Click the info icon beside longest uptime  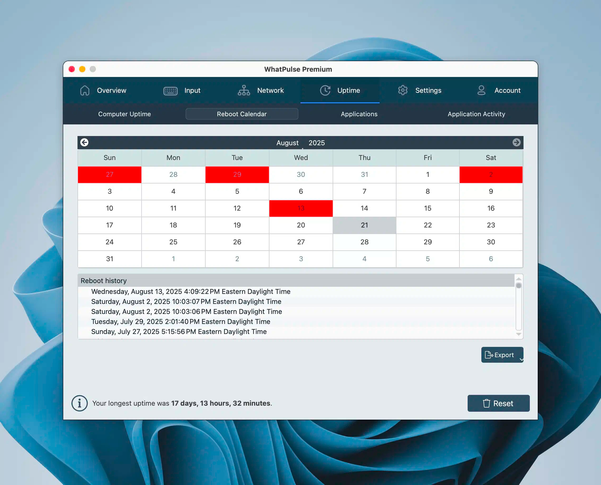pos(79,403)
